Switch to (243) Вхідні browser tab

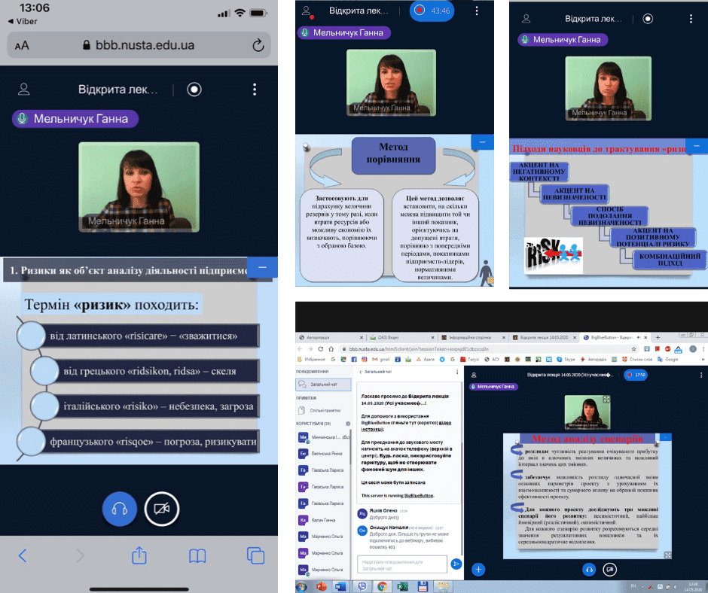click(401, 337)
